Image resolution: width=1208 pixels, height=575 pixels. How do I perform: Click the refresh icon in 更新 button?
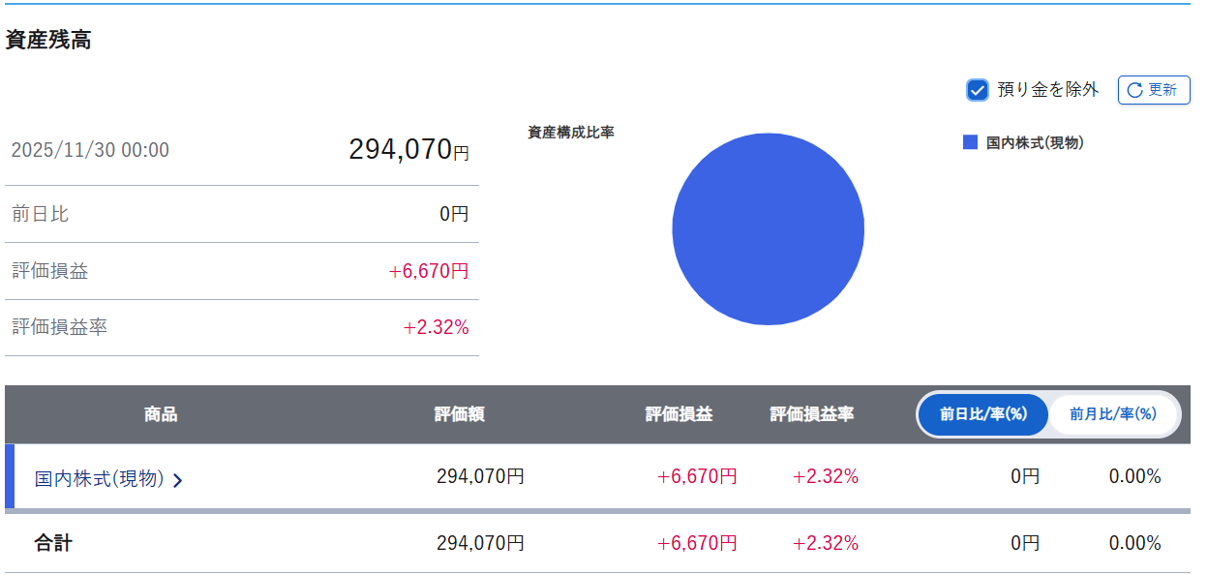1135,90
